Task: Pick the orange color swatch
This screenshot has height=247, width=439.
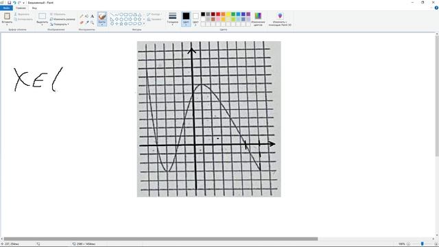Action: [223, 14]
